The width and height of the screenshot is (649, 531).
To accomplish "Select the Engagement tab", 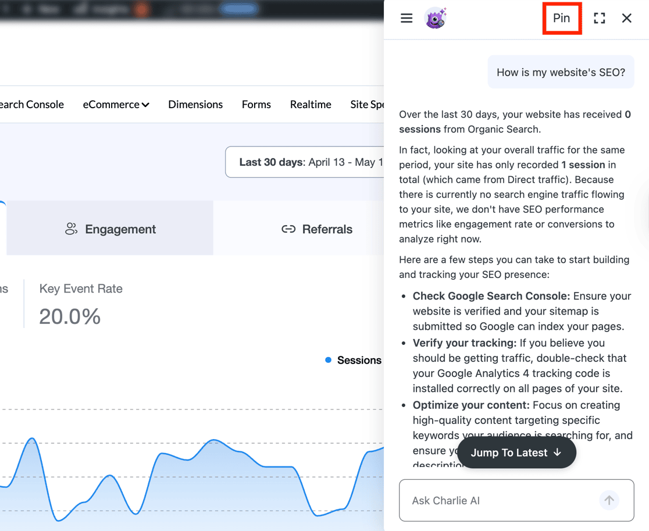I will tap(110, 228).
